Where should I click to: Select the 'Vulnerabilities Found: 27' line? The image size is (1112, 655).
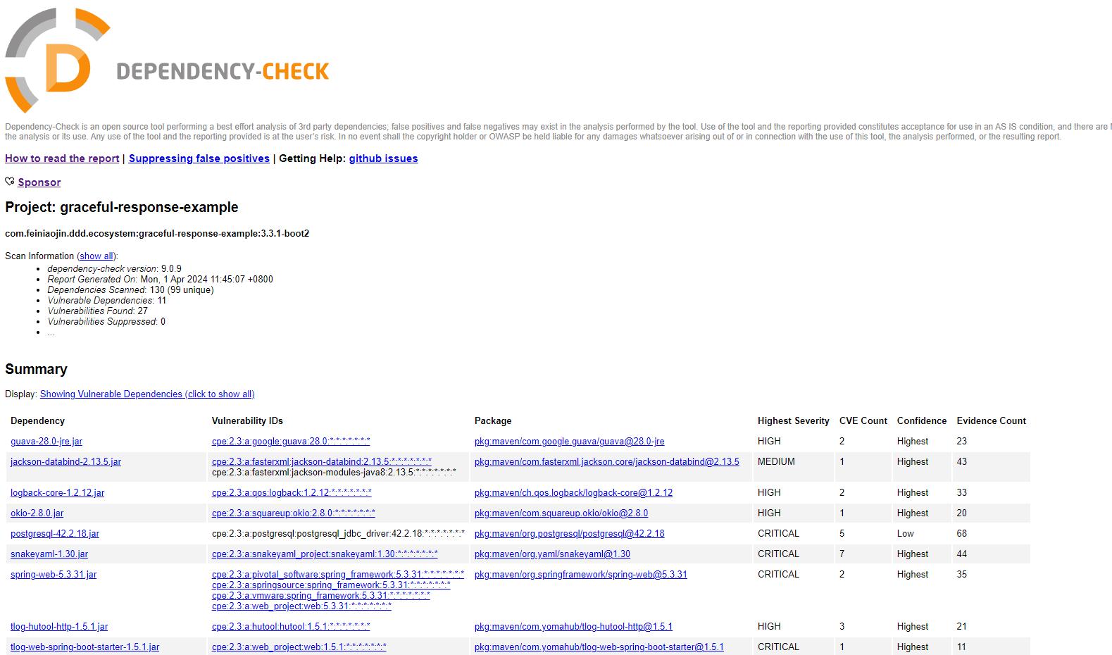click(97, 311)
